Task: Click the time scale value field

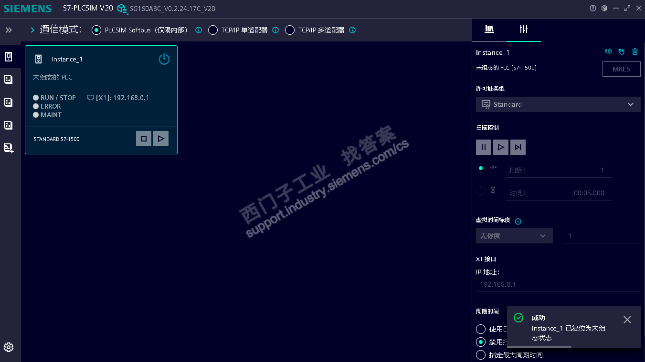Action: (x=603, y=236)
